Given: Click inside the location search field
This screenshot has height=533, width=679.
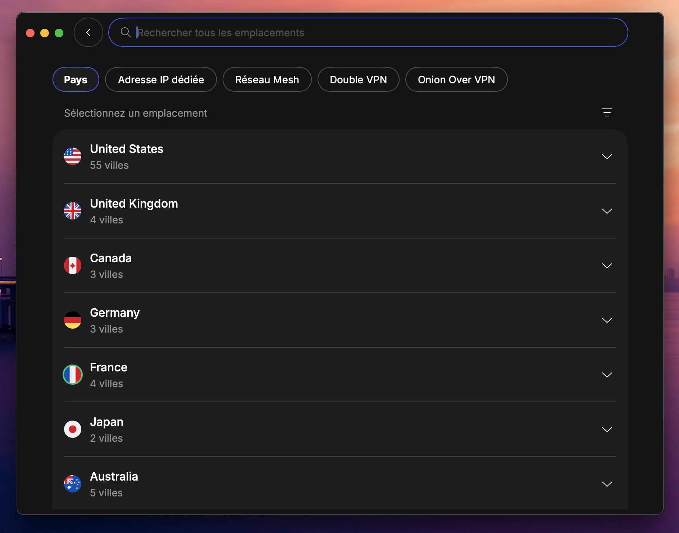Looking at the screenshot, I should (x=324, y=32).
